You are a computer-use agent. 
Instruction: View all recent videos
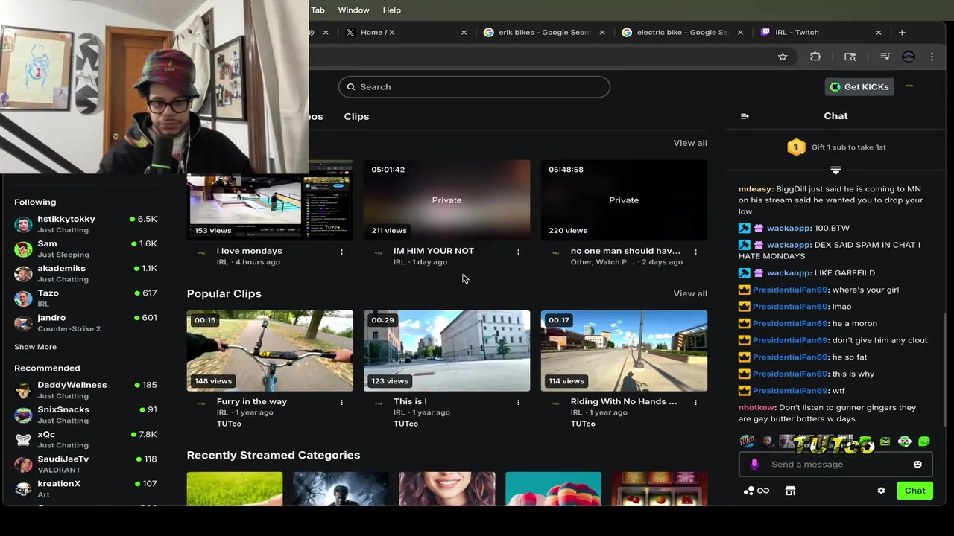[690, 143]
